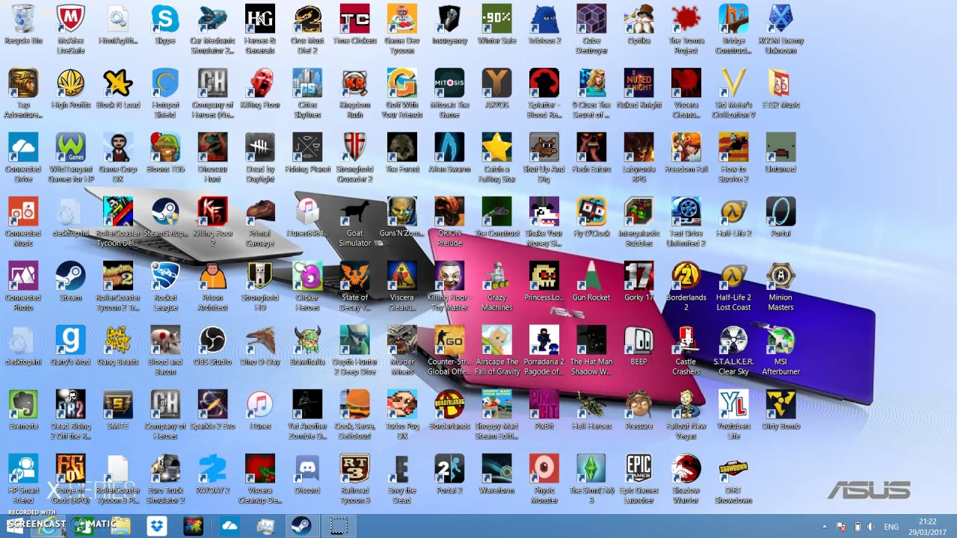Open Bloons TD5 desktop icon
This screenshot has height=538, width=957.
[x=165, y=153]
